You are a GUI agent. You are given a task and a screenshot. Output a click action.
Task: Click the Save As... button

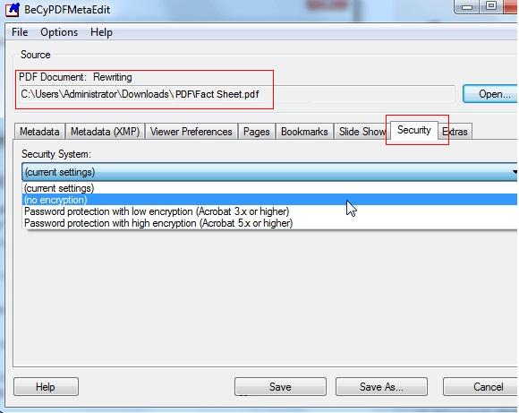click(381, 387)
